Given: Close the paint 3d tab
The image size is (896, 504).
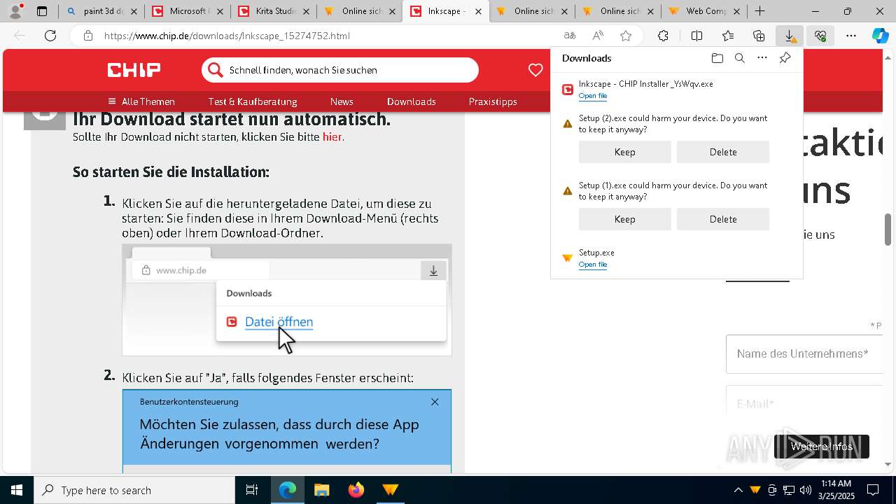Looking at the screenshot, I should (x=134, y=11).
